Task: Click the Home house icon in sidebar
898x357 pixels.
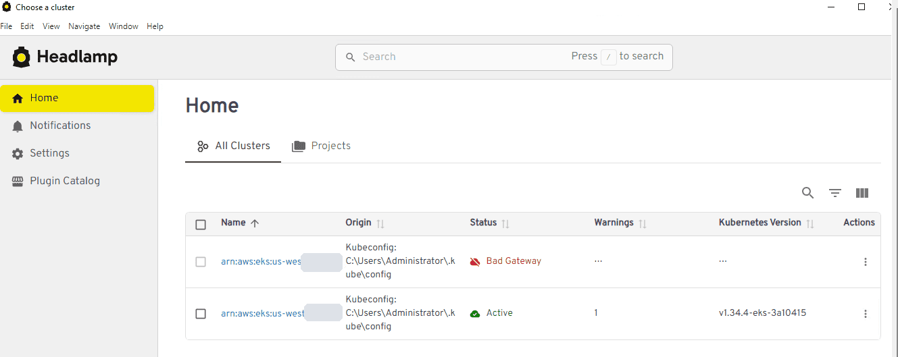Action: (18, 98)
